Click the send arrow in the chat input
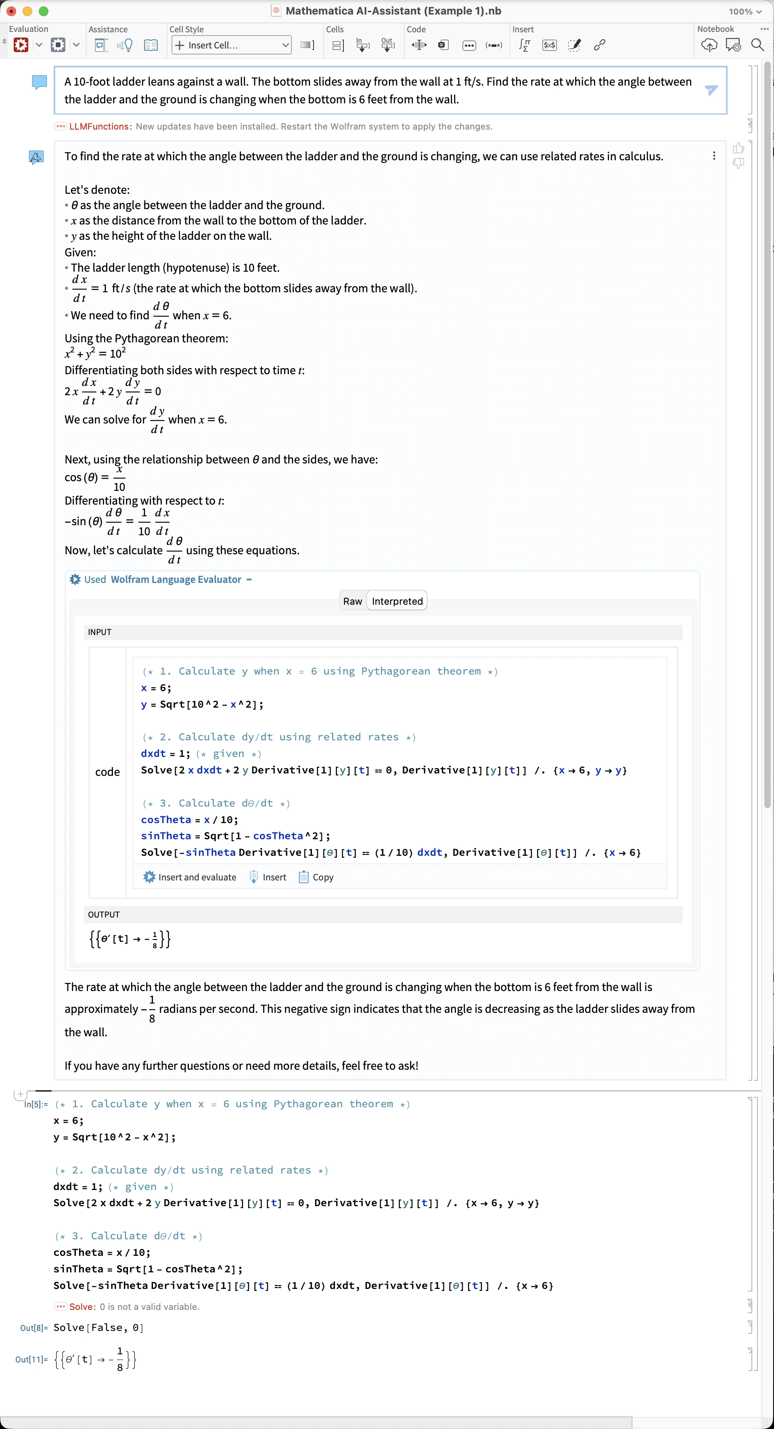The width and height of the screenshot is (774, 1429). click(x=711, y=90)
